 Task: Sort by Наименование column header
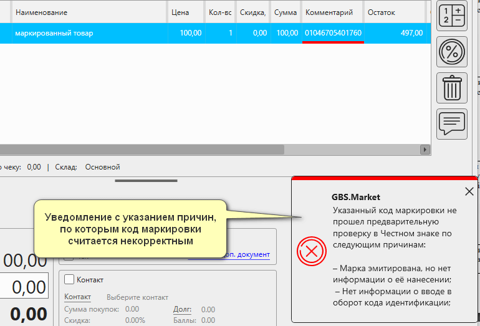coord(41,12)
